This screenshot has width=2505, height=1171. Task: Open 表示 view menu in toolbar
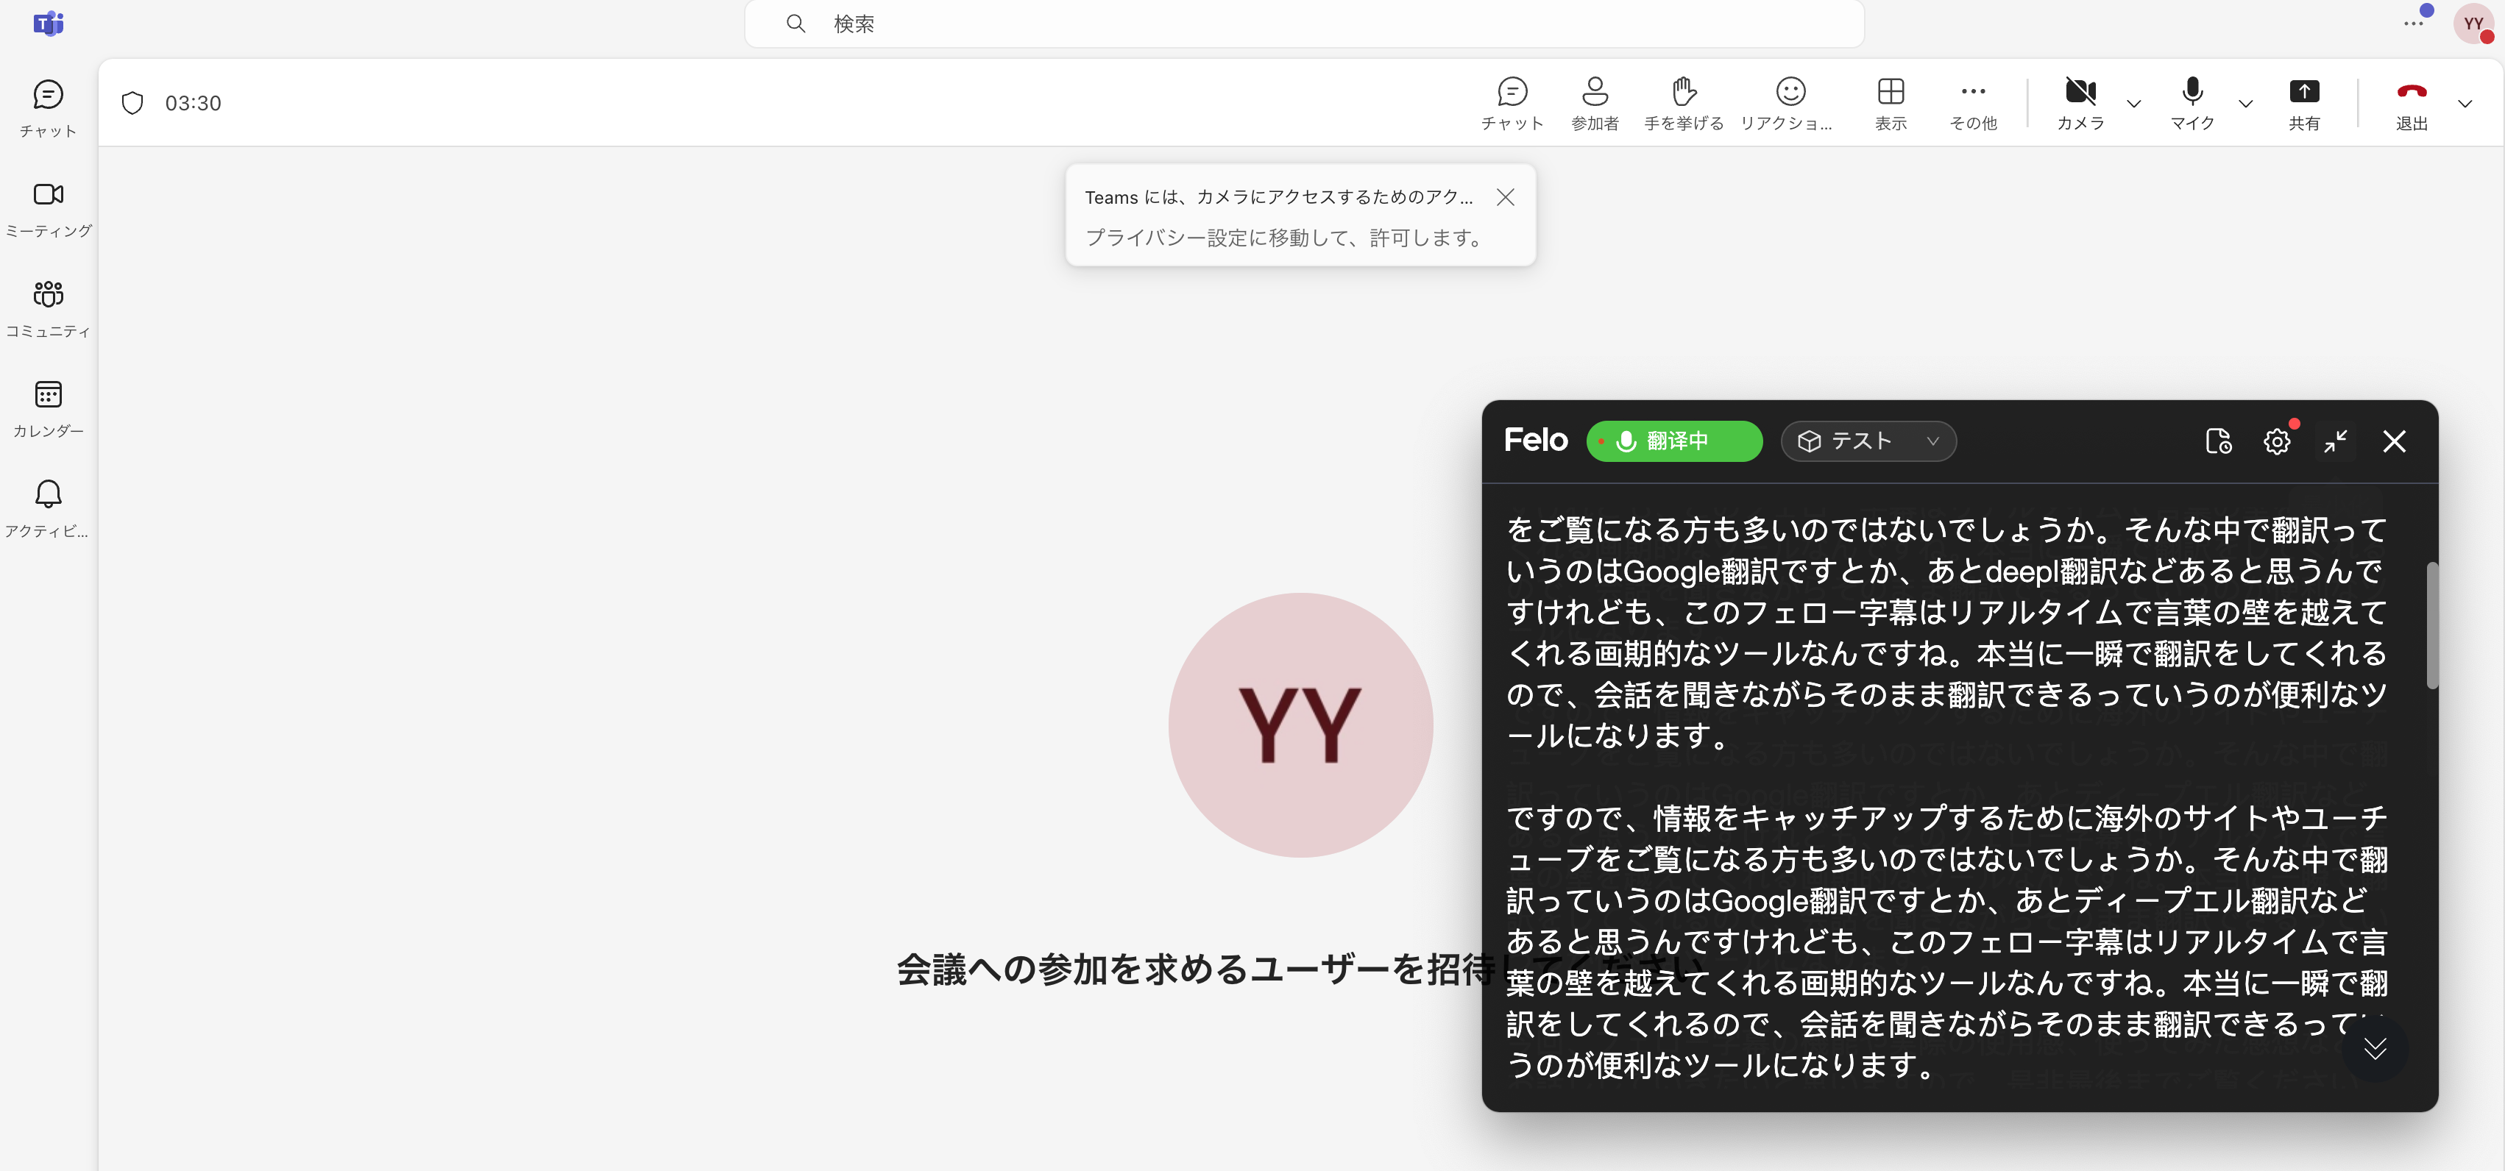pyautogui.click(x=1891, y=102)
